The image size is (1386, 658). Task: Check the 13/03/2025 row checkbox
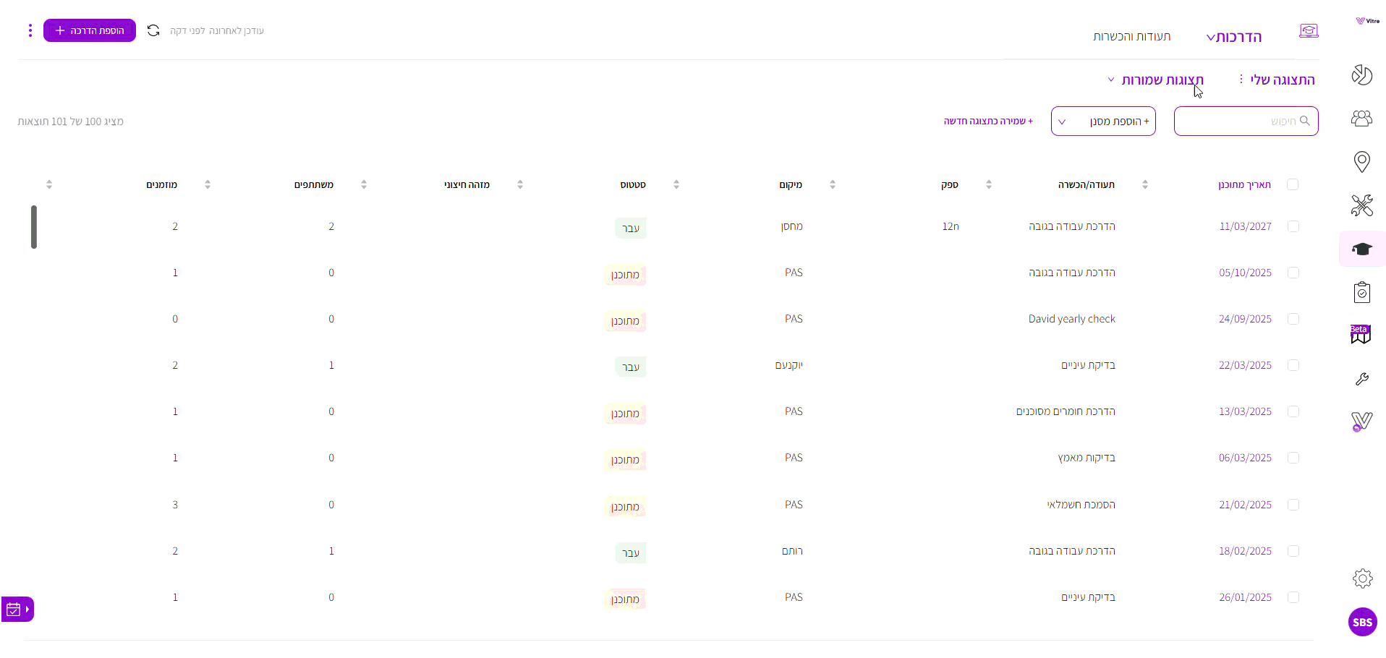pos(1293,411)
